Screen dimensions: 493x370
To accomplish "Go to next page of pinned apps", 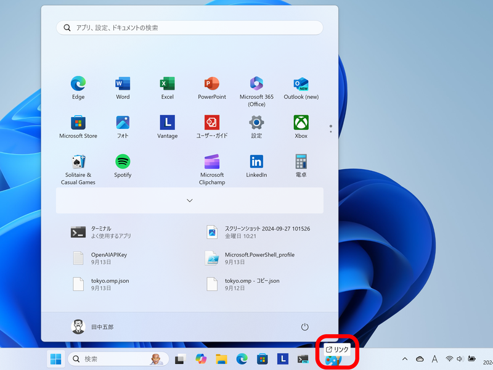I will pos(331,131).
